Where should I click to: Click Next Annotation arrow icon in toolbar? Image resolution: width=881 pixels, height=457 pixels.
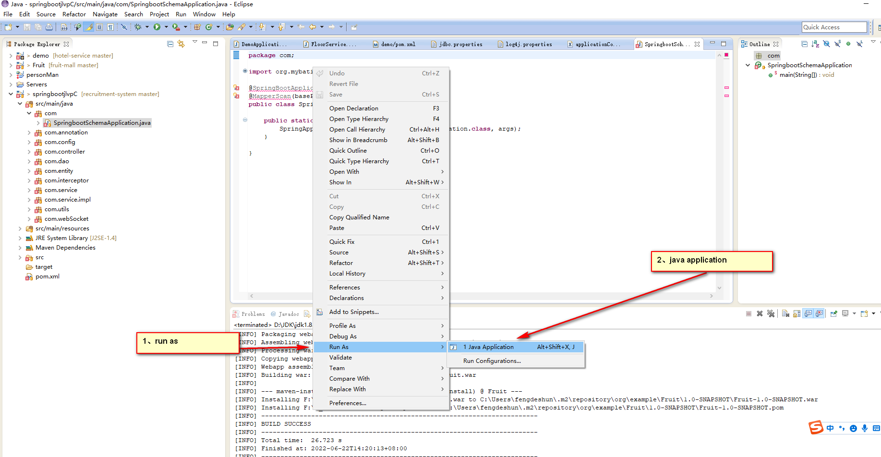coord(263,27)
